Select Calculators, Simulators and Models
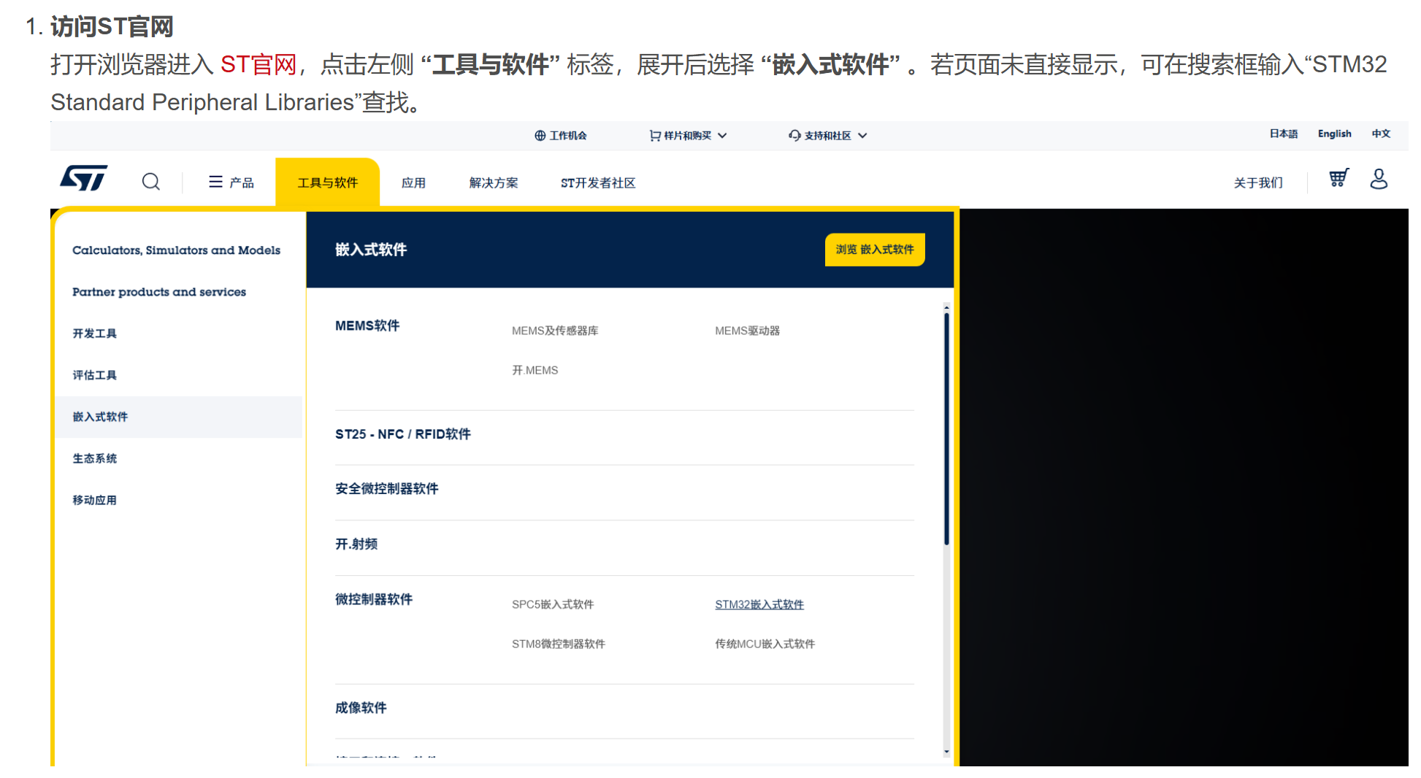Image resolution: width=1421 pixels, height=778 pixels. click(176, 250)
